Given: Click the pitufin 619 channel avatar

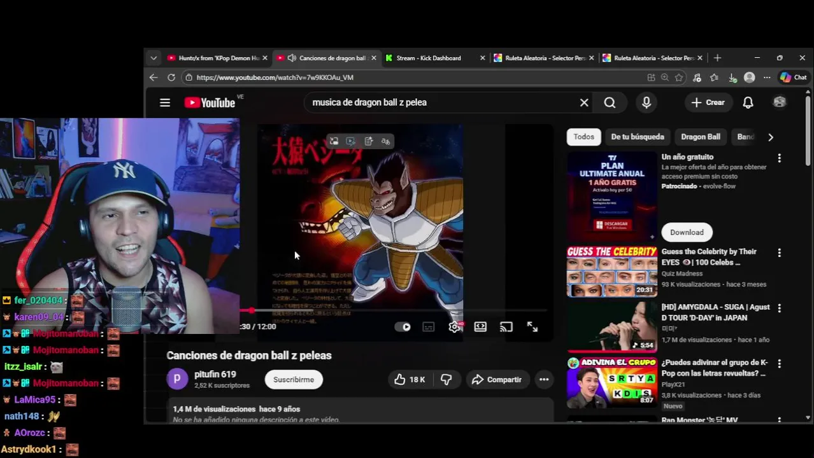Looking at the screenshot, I should (177, 379).
